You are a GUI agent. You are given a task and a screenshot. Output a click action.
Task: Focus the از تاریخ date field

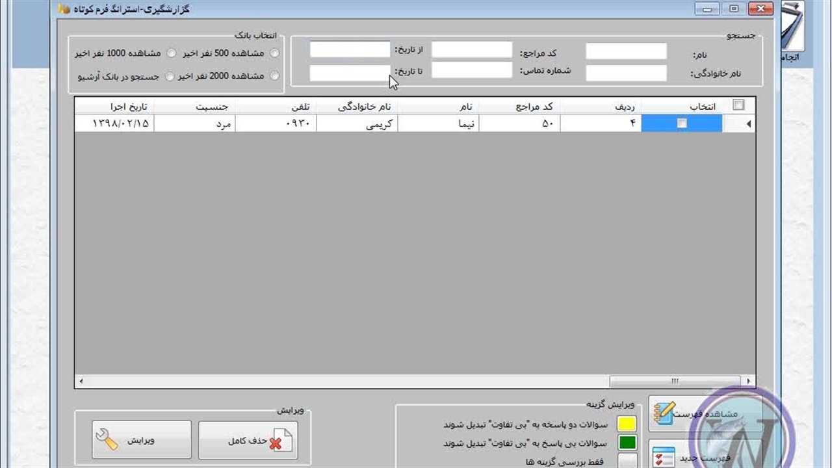tap(350, 49)
